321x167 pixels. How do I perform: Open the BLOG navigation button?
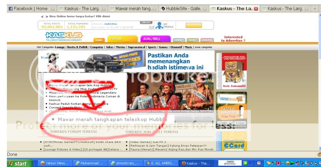point(193,40)
